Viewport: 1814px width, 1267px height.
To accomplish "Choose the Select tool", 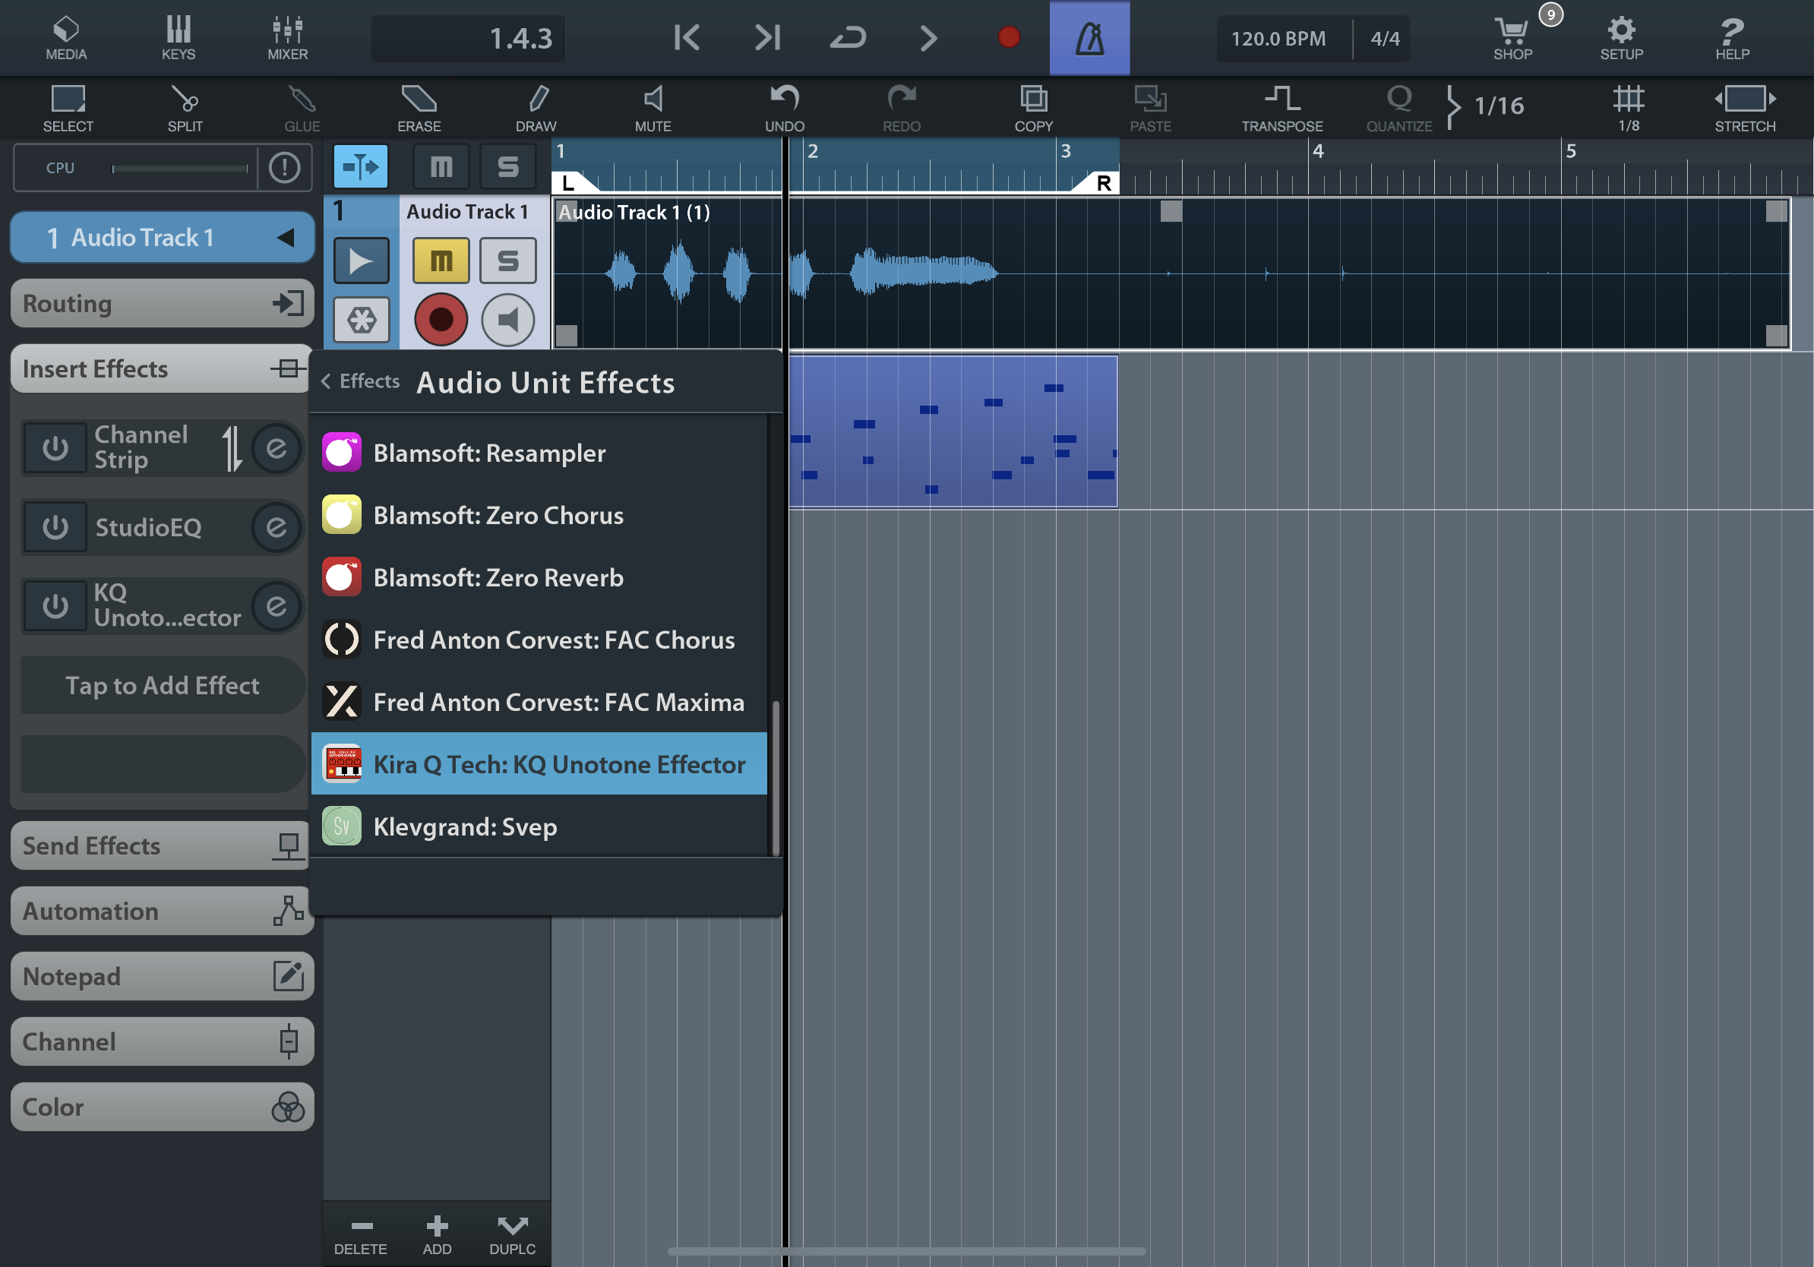I will click(x=68, y=108).
